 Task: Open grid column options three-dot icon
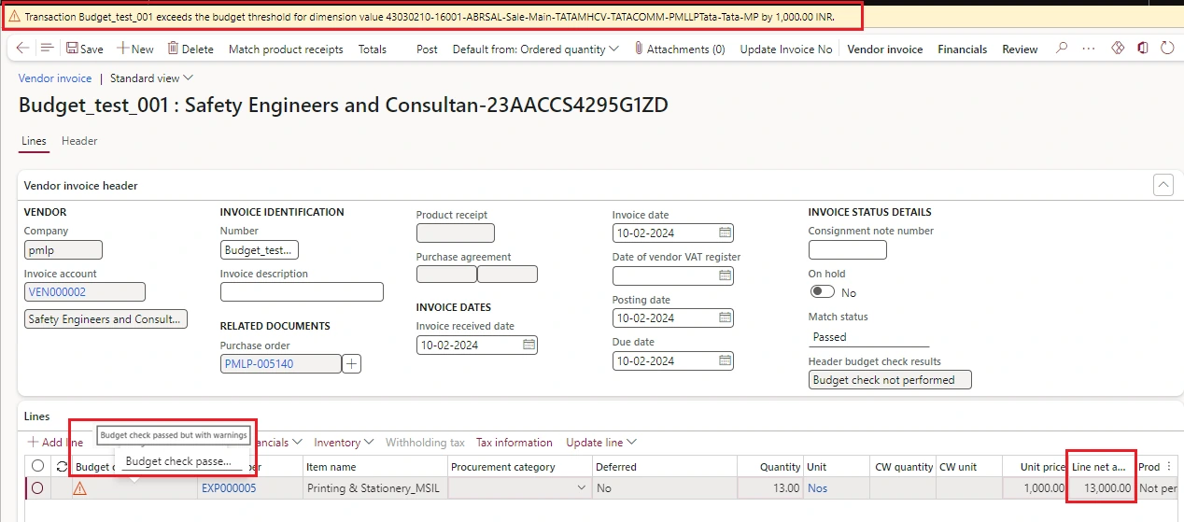[x=1168, y=466]
